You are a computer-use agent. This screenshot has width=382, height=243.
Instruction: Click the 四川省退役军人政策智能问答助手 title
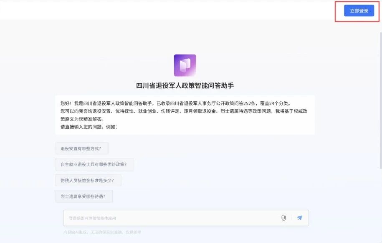click(x=185, y=85)
